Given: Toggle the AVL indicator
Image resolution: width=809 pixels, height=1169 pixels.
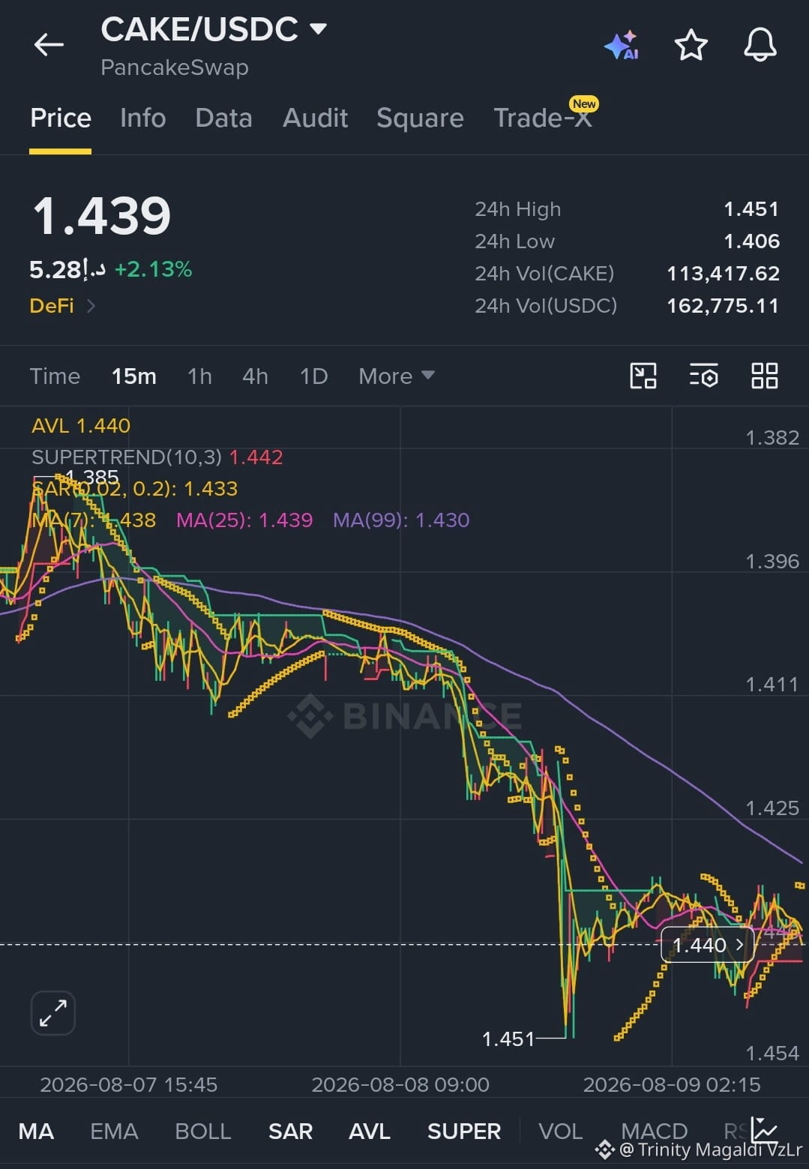Looking at the screenshot, I should point(370,1131).
